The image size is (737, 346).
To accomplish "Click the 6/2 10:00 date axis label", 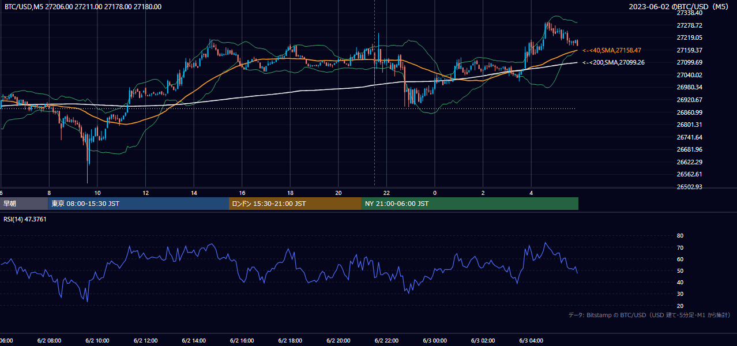I will click(x=97, y=341).
